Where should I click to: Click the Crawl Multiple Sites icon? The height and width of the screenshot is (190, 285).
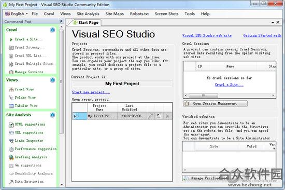click(11, 64)
